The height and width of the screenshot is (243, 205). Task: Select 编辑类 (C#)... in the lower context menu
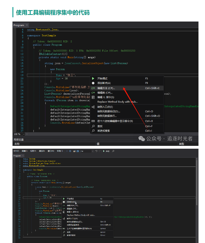pos(88,209)
